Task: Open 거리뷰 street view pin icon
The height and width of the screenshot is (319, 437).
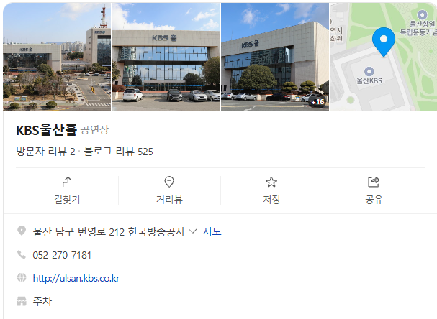Action: (169, 182)
